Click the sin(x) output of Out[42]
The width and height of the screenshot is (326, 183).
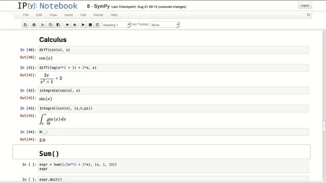pos(45,99)
